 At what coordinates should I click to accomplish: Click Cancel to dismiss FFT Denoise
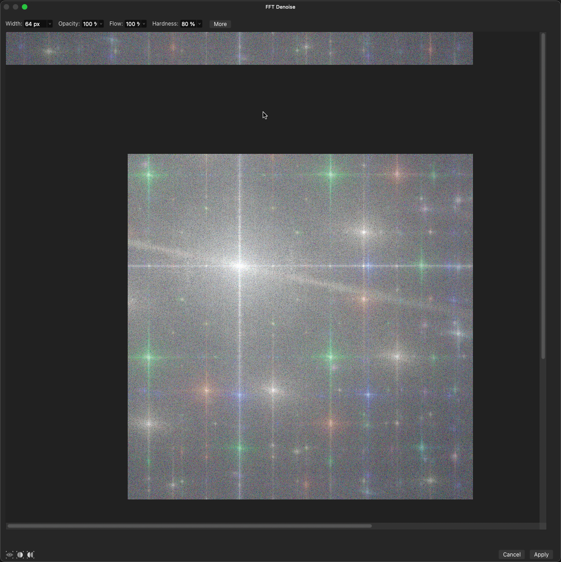point(511,554)
